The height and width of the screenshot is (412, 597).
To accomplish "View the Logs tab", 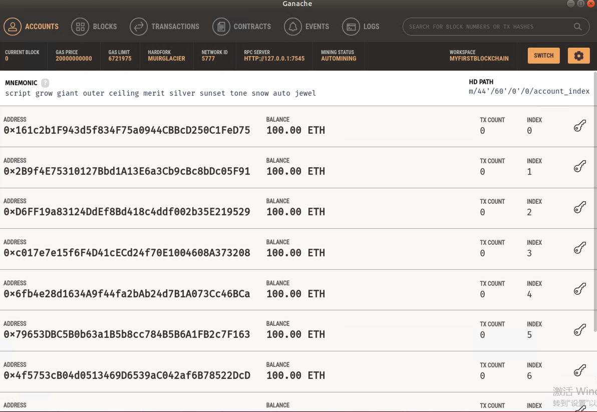I will [x=361, y=27].
